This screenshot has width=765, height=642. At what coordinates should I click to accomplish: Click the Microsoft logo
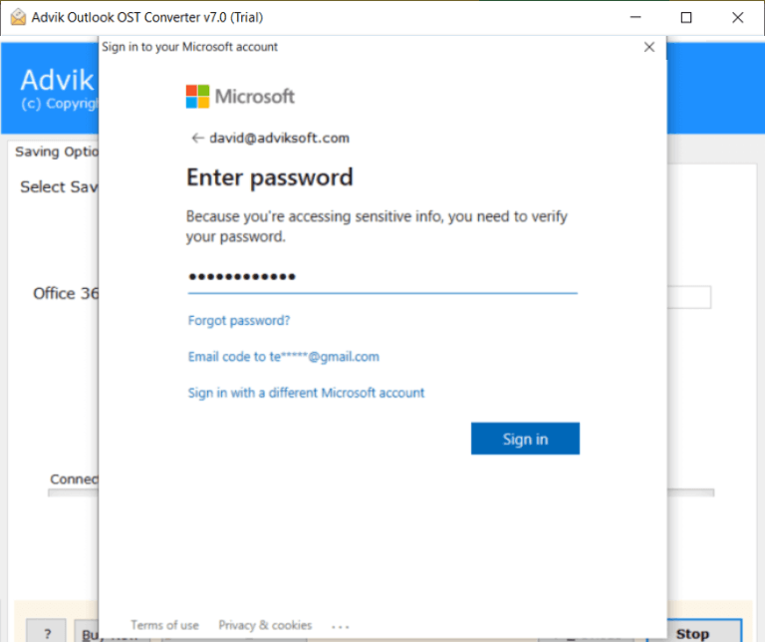click(240, 97)
